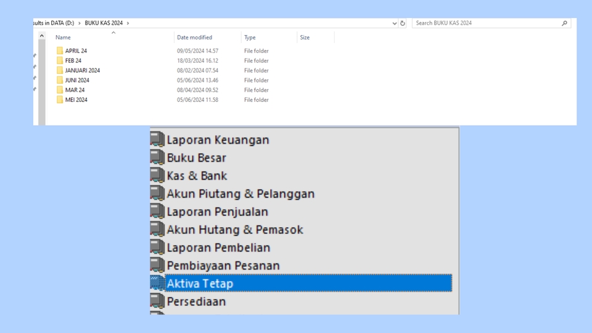The height and width of the screenshot is (333, 592).
Task: Click the date 09/05/2024 14.57
Action: (197, 51)
